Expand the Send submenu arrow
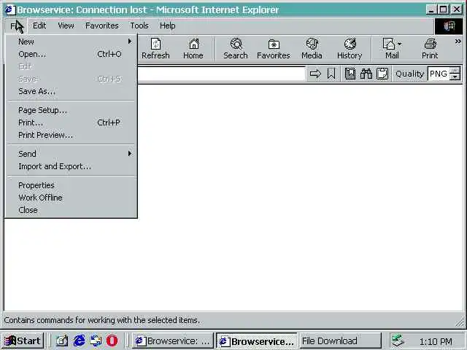Image resolution: width=467 pixels, height=350 pixels. [x=130, y=154]
